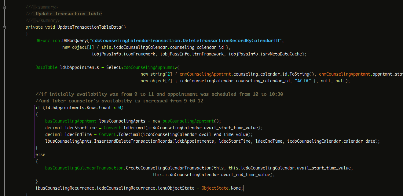Screen dimensions: 403x196
Task: Collapse the summary comment block
Action: pos(4,7)
